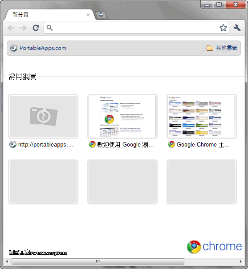Click the Chrome logo at the bottom right
The image size is (248, 269).
click(214, 247)
